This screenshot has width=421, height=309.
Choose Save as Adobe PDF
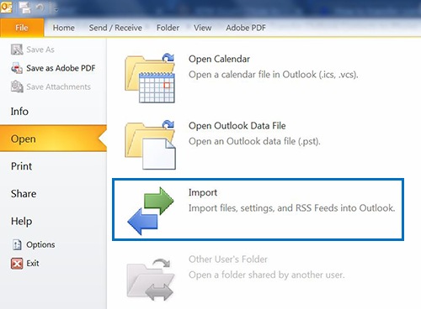coord(53,68)
